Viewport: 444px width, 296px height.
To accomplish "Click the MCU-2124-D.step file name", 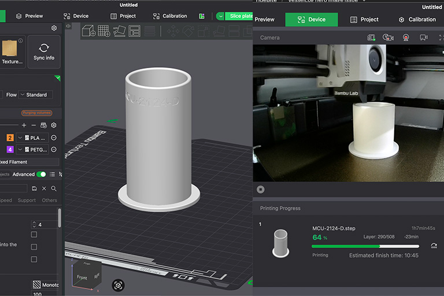I will tap(334, 228).
